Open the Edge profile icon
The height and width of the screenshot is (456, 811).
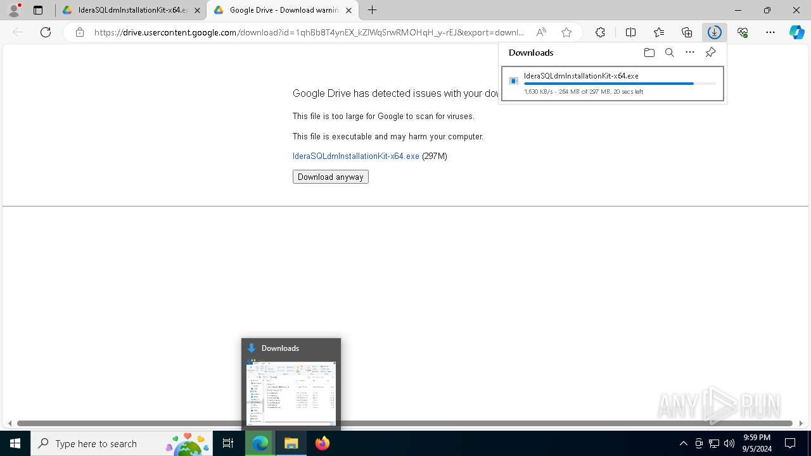[14, 10]
